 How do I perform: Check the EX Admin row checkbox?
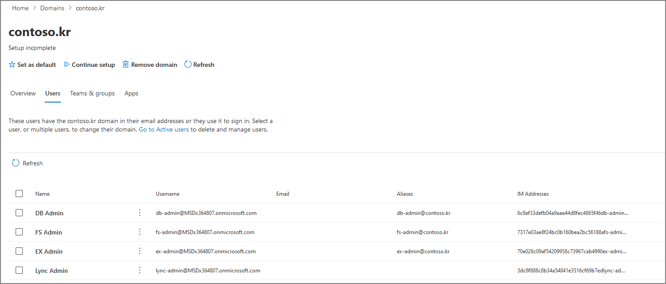(x=19, y=251)
